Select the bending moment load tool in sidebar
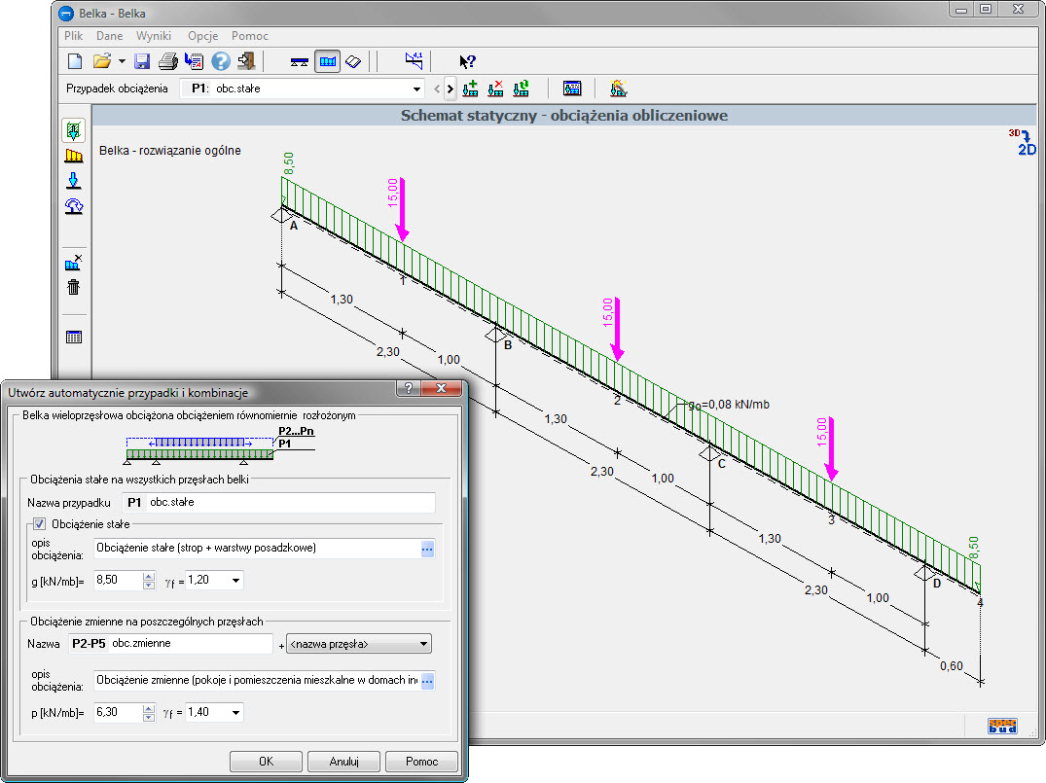 tap(73, 206)
